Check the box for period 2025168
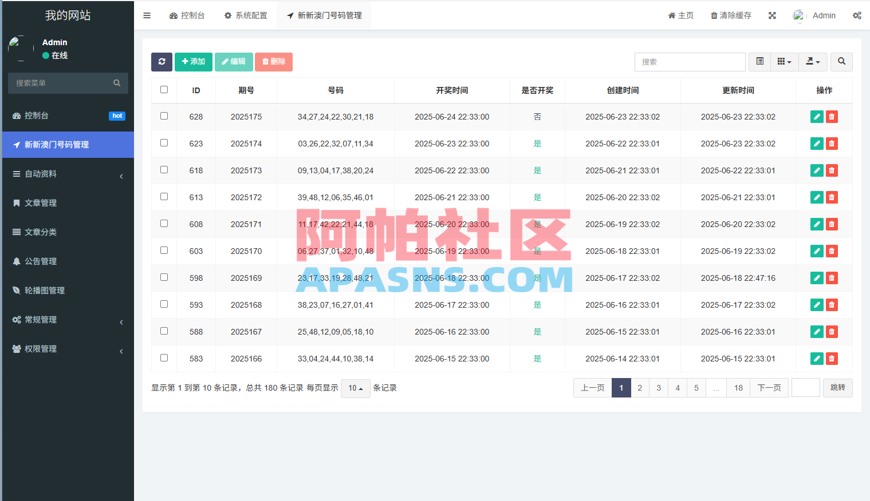The height and width of the screenshot is (501, 870). 164,304
